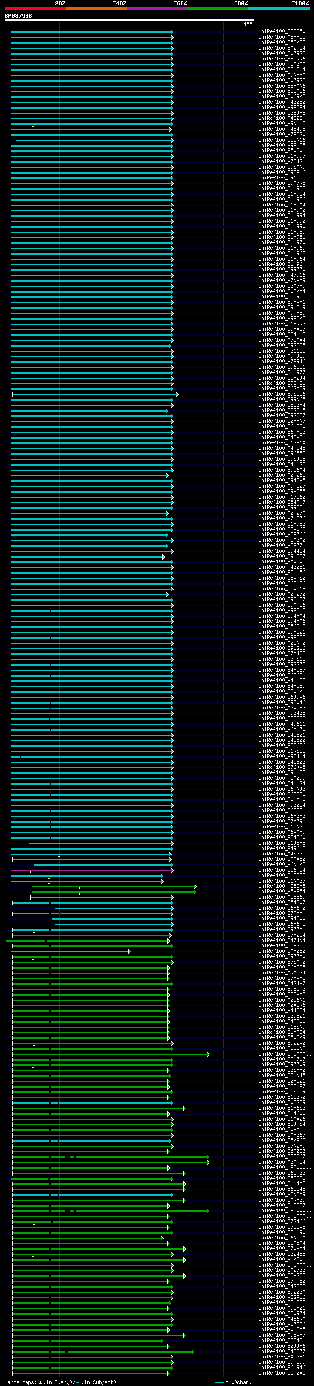Click the UniRef100_Q8H707 hit label
This screenshot has height=1386, width=314.
pyautogui.click(x=282, y=1059)
